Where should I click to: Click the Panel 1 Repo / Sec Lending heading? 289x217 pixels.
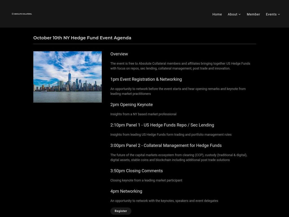162,125
